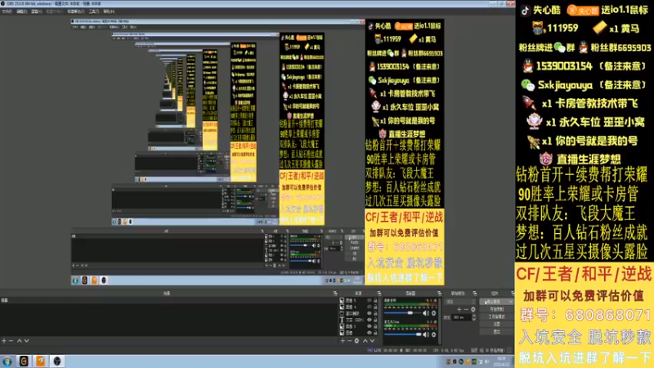The width and height of the screenshot is (654, 368).
Task: Undock the Audio Mixer panel via float icon
Action: pyautogui.click(x=440, y=294)
